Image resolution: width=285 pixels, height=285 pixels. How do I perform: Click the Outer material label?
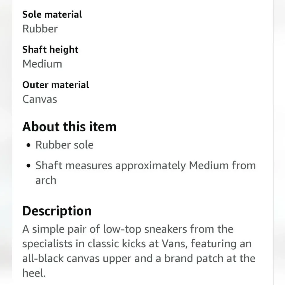tap(56, 85)
